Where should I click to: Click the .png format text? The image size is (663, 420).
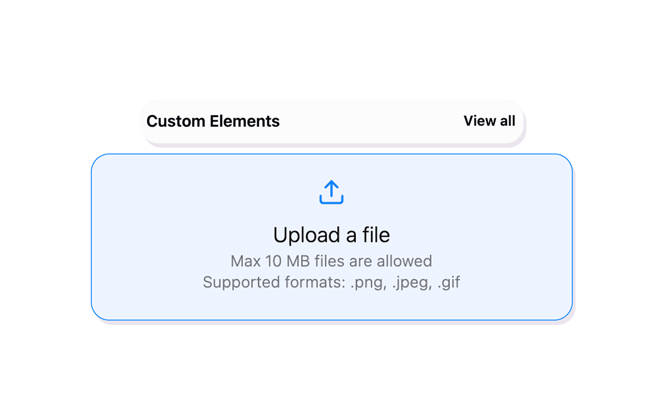[x=368, y=283]
